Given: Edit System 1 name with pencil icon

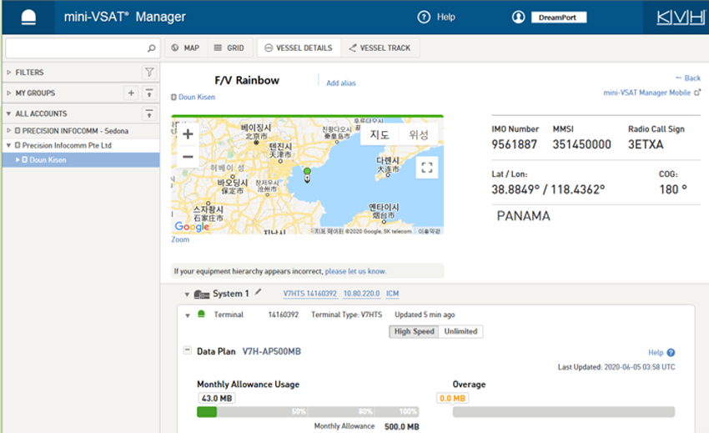Looking at the screenshot, I should coord(259,292).
